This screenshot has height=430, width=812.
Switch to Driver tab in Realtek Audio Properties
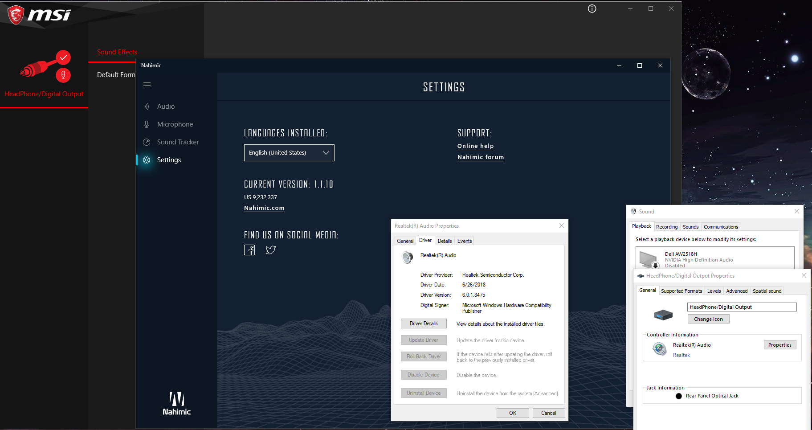click(x=425, y=240)
